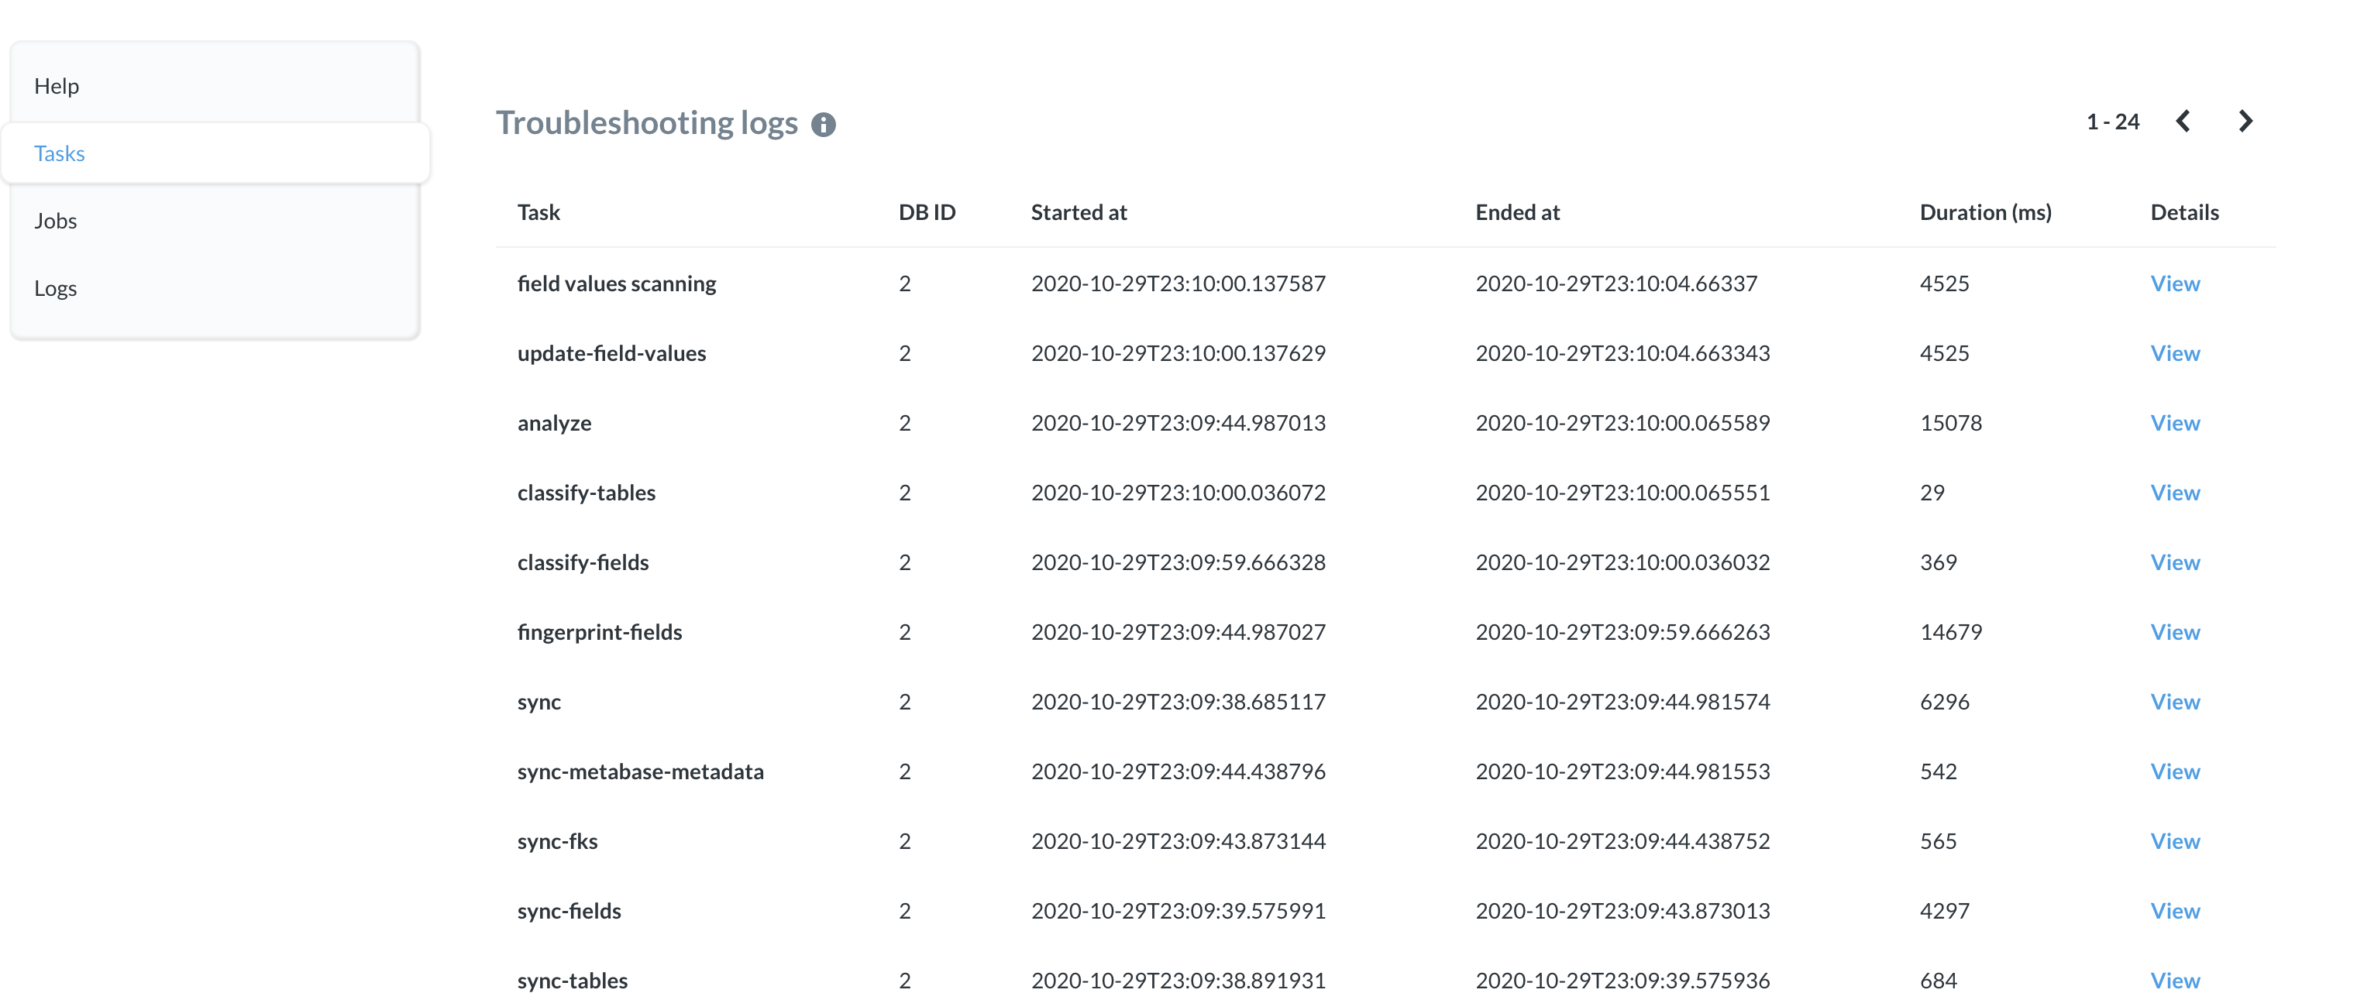Open the Help section

pyautogui.click(x=57, y=85)
